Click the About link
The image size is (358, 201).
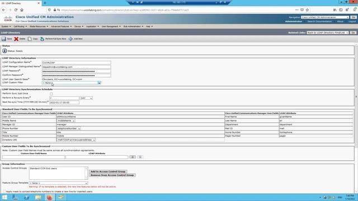coord(340,21)
